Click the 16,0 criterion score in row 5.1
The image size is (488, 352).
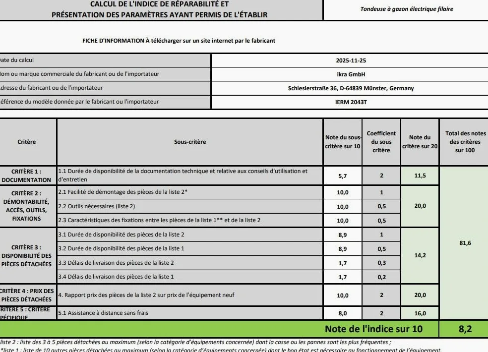pyautogui.click(x=420, y=313)
